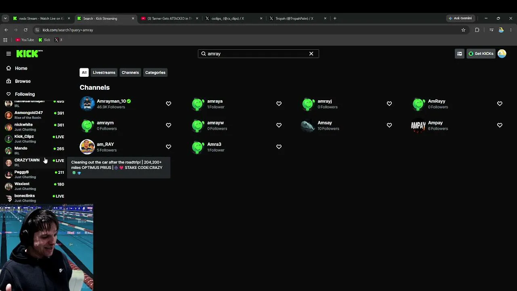Toggle follow heart for AmRayy
The height and width of the screenshot is (291, 517).
(x=500, y=104)
